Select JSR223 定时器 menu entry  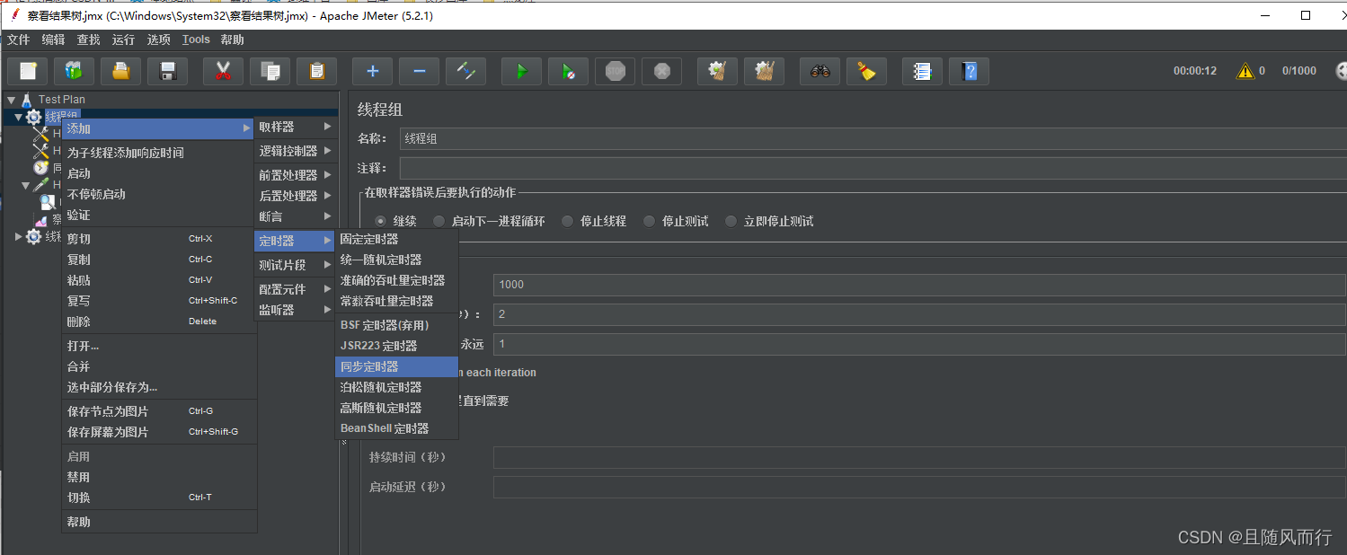pyautogui.click(x=397, y=346)
